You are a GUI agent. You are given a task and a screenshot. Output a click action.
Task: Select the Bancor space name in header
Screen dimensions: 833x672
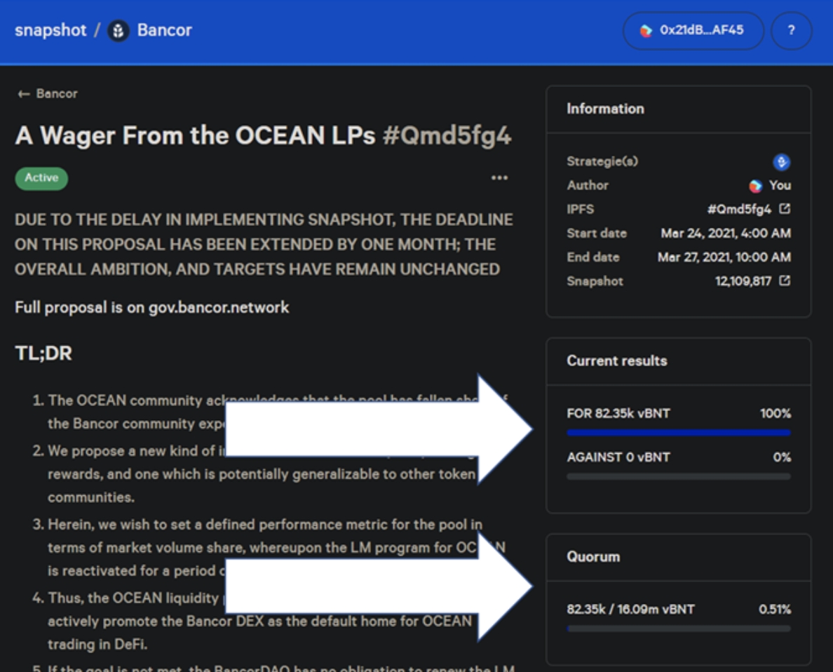pos(164,31)
